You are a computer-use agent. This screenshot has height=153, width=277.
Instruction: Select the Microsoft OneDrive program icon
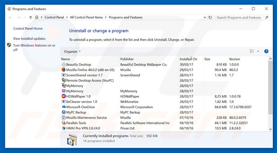pyautogui.click(x=63, y=107)
